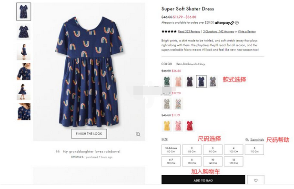The width and height of the screenshot is (294, 189).
Task: Select size 12 150 CM
Action: pos(233,161)
